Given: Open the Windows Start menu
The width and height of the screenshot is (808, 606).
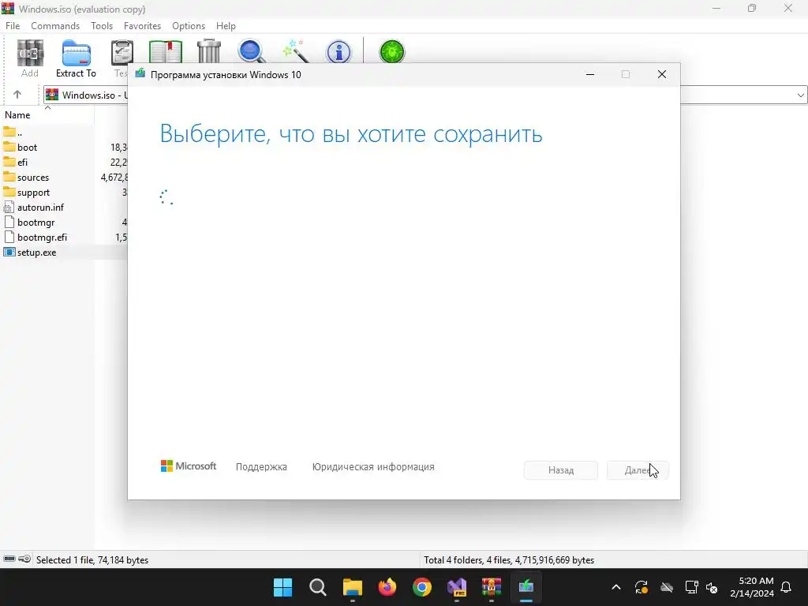Looking at the screenshot, I should pos(283,587).
